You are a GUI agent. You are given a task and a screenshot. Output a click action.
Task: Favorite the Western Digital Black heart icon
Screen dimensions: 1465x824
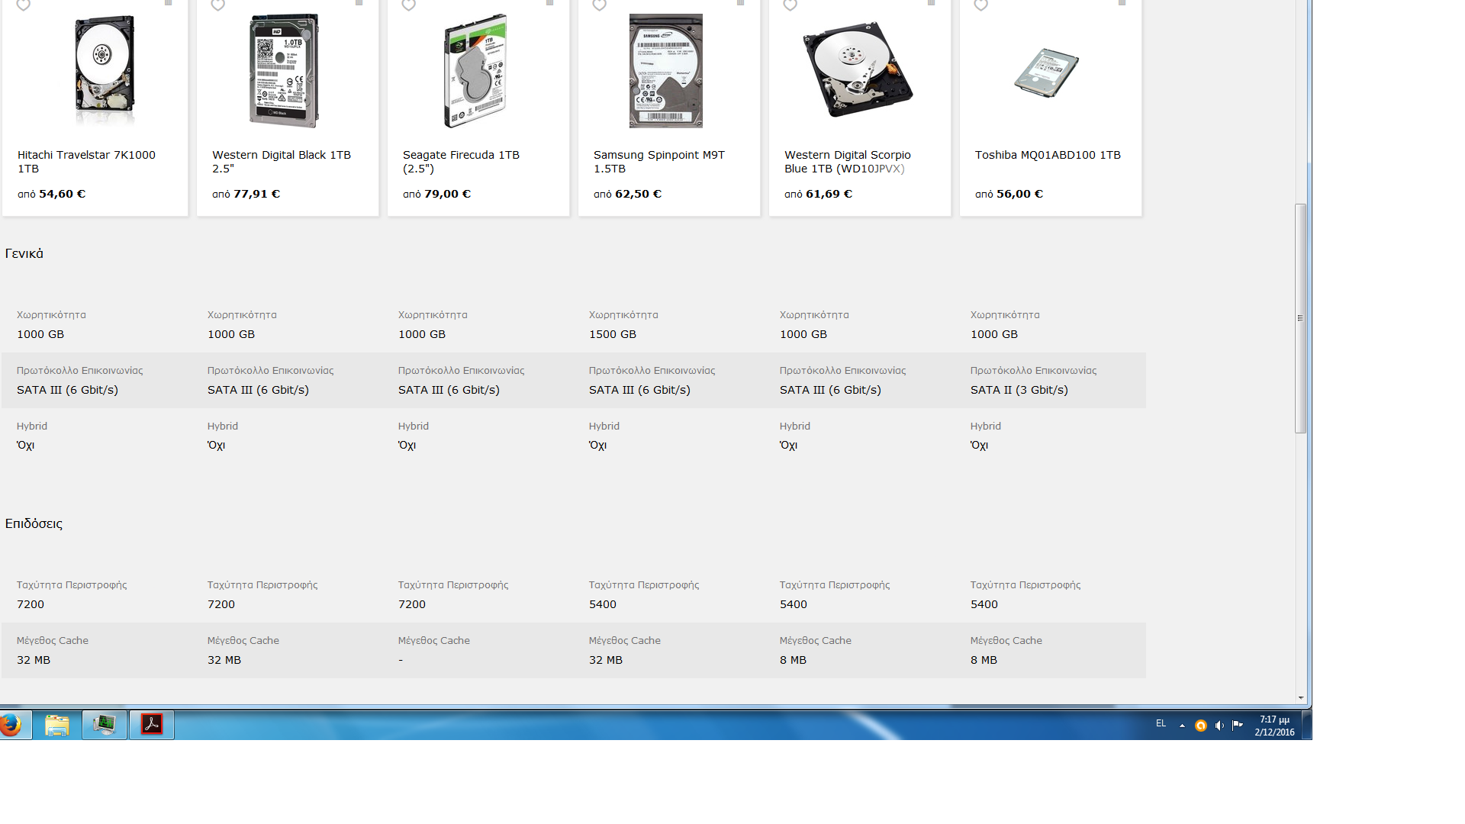(x=218, y=5)
